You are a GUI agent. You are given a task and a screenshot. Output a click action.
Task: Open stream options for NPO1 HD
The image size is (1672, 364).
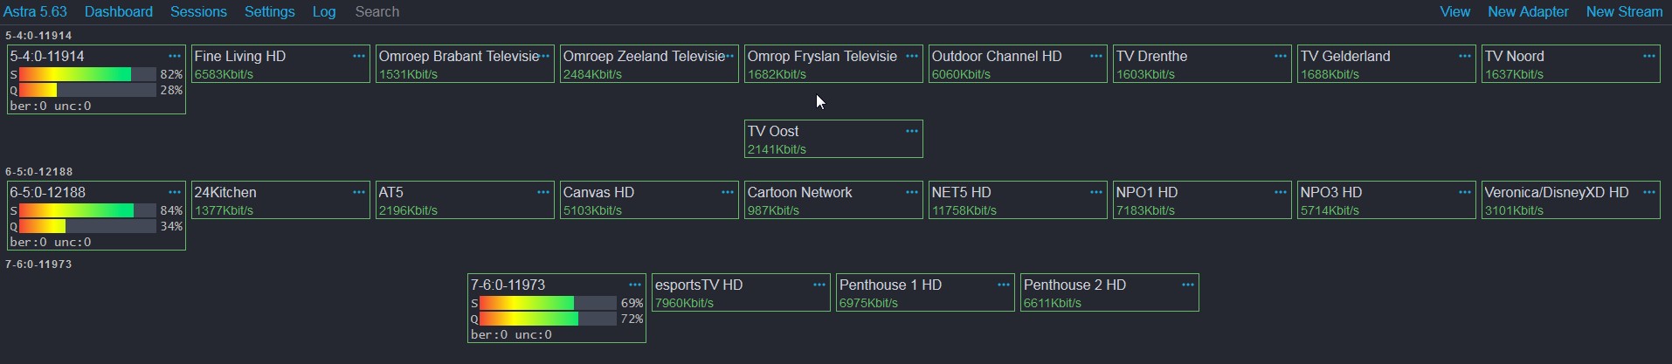[x=1281, y=192]
